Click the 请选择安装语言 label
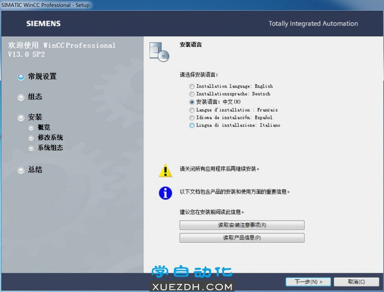This screenshot has width=384, height=292. pos(199,75)
